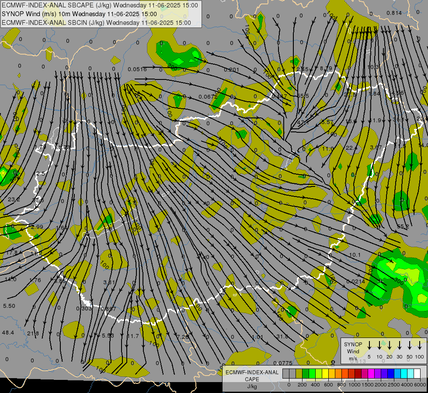Click the 6000 tick label on the CAPE scale
428x393 pixels.
[420, 385]
